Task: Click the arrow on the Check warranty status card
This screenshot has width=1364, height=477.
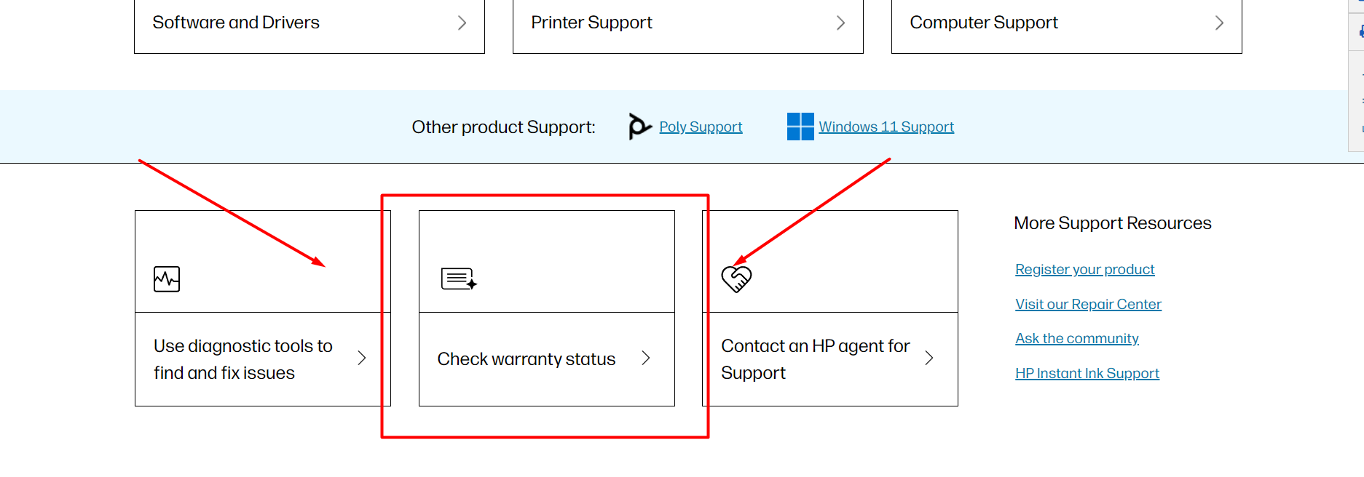Action: (x=645, y=358)
